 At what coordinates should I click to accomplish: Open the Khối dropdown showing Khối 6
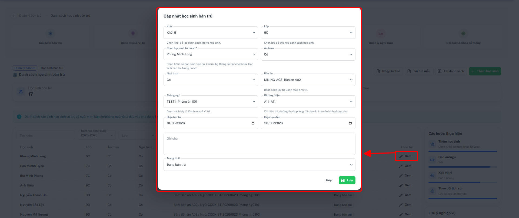211,33
